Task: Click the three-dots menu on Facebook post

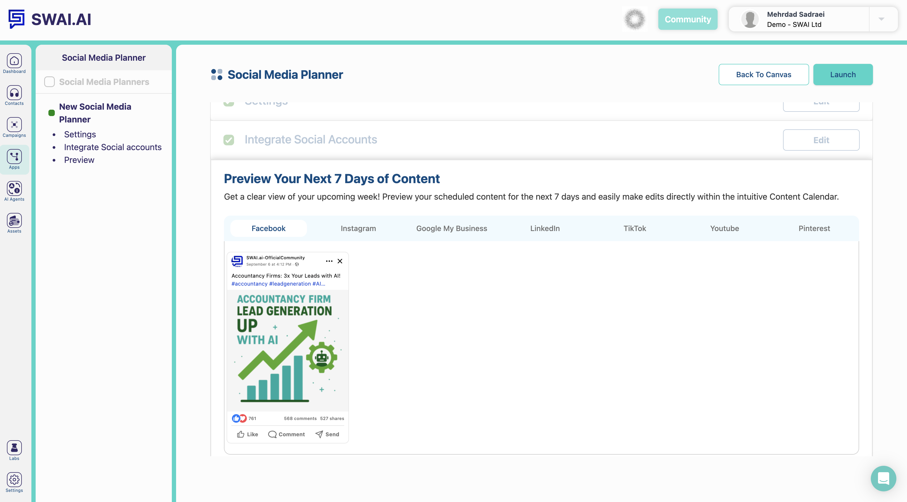Action: click(x=329, y=261)
